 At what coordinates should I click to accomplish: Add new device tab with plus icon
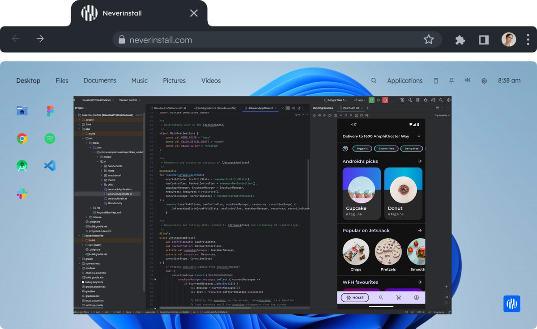(x=367, y=108)
